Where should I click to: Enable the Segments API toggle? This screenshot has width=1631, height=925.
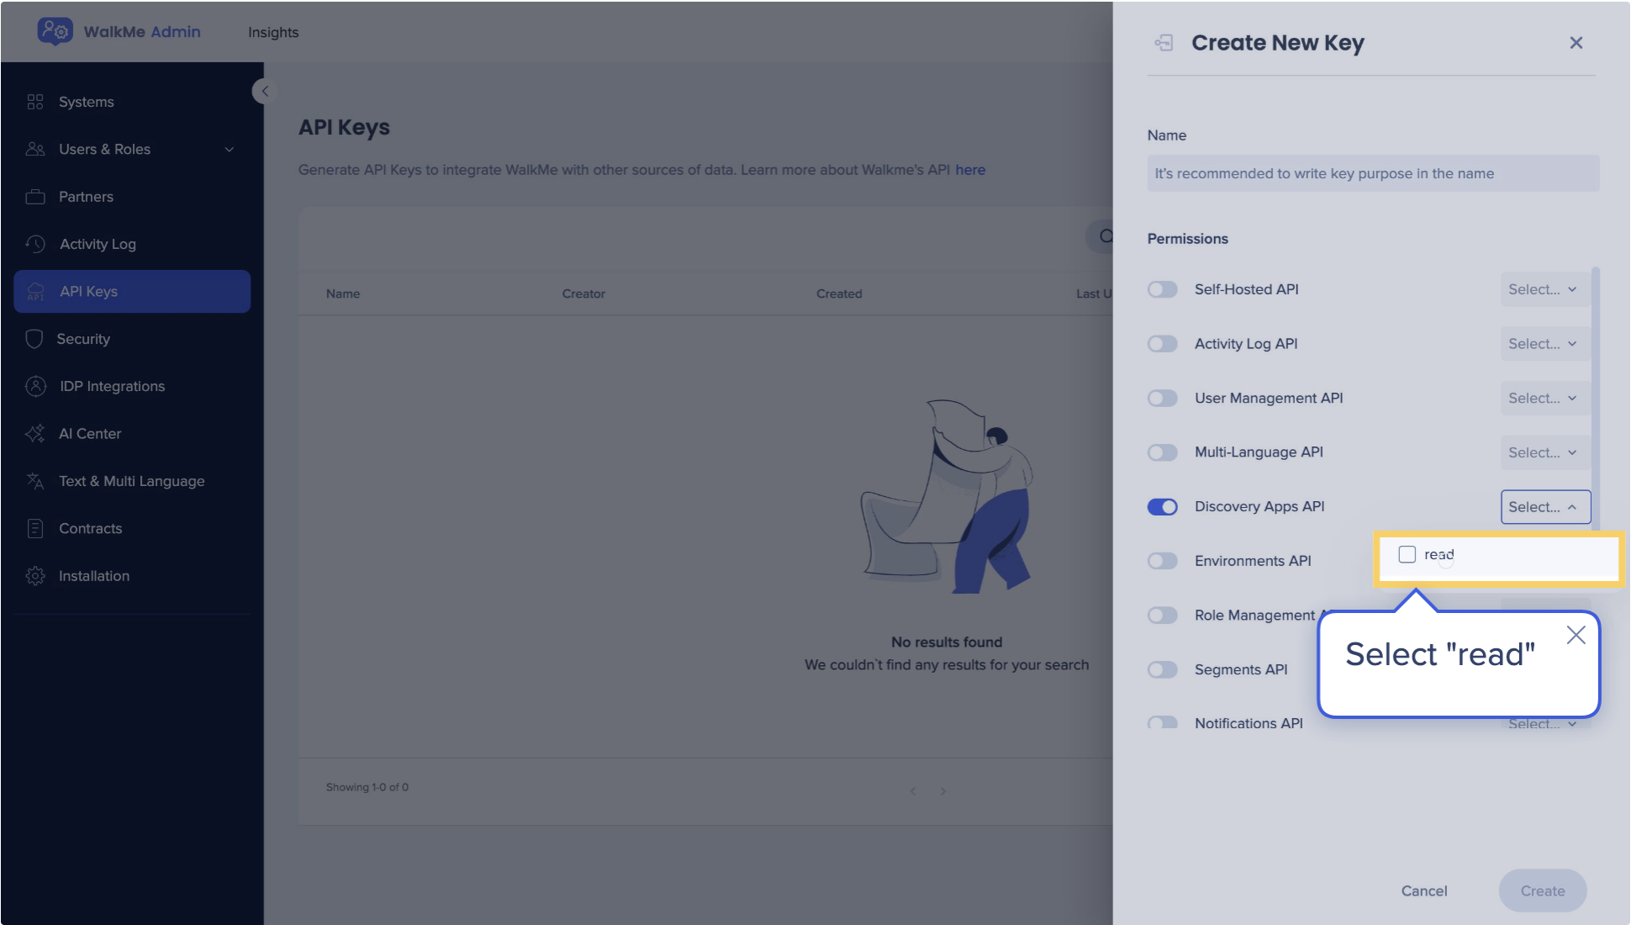tap(1162, 670)
